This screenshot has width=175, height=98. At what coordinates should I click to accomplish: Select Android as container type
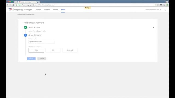70,50
